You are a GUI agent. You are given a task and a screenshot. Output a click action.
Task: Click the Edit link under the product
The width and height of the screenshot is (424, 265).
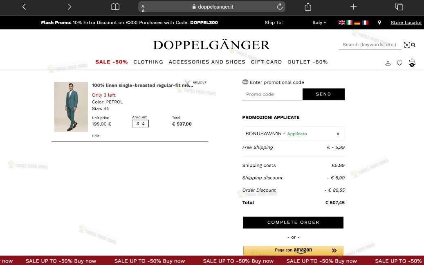pos(96,136)
